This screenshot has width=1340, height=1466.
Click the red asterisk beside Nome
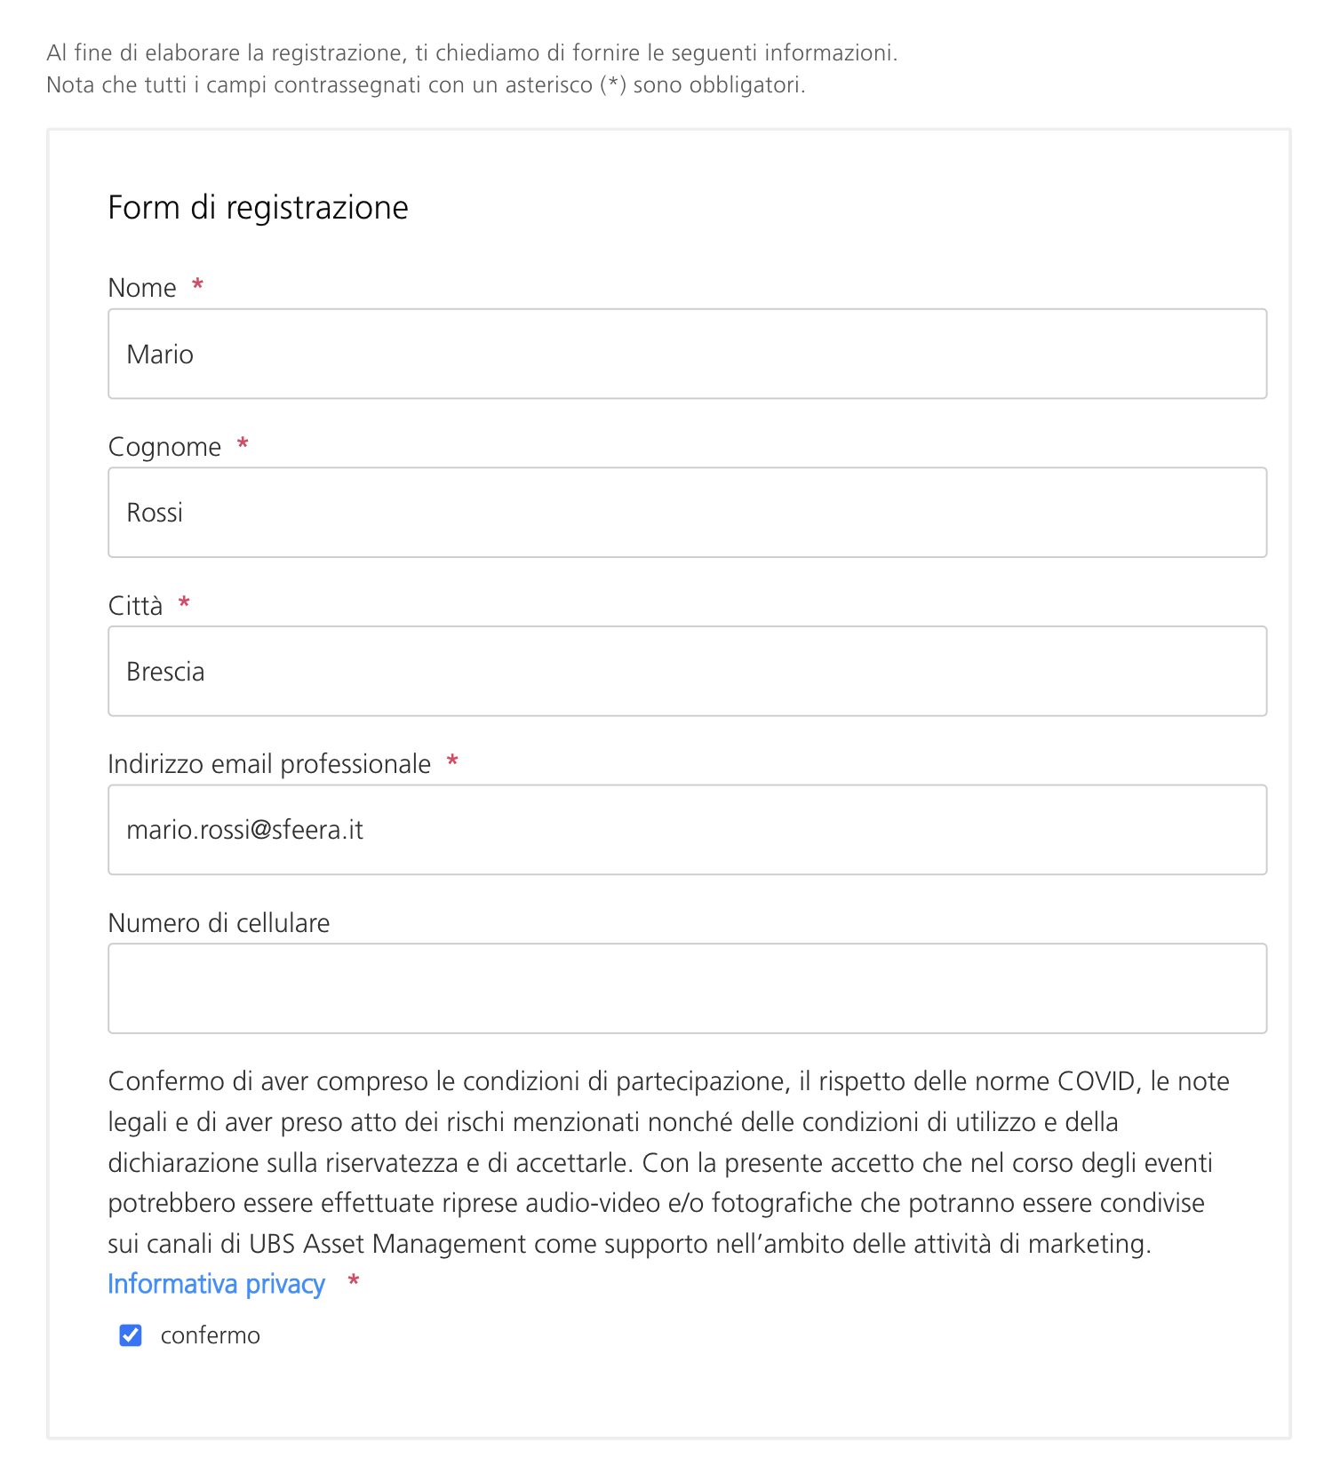pyautogui.click(x=198, y=285)
